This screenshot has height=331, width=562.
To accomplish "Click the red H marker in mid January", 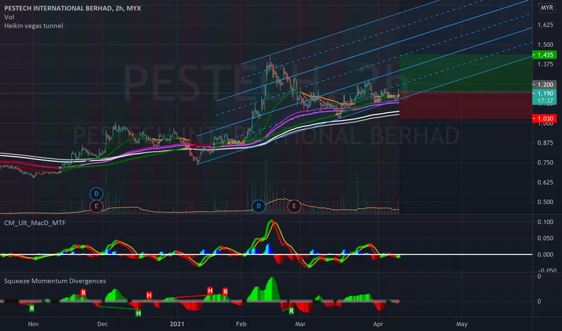I will click(210, 291).
